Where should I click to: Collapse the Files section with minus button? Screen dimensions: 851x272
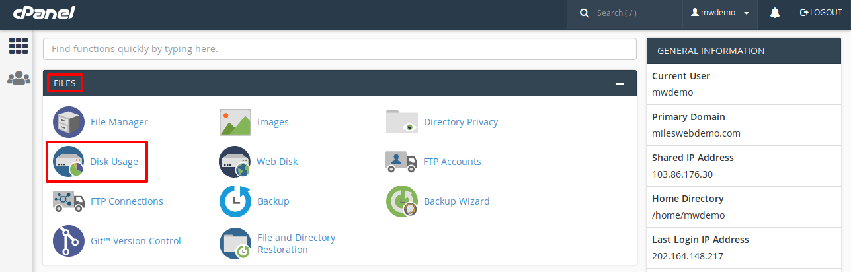(620, 83)
